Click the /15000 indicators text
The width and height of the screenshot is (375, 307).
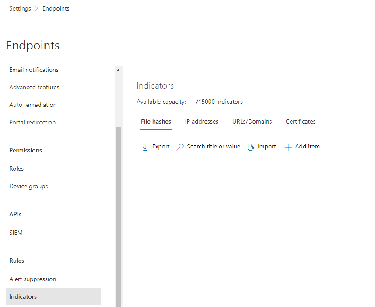(219, 102)
